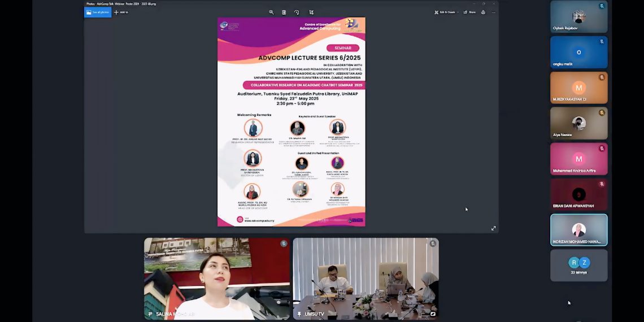This screenshot has height=322, width=644.
Task: Click pin icon beside SALINA MOHD ASI
Action: pos(150,314)
